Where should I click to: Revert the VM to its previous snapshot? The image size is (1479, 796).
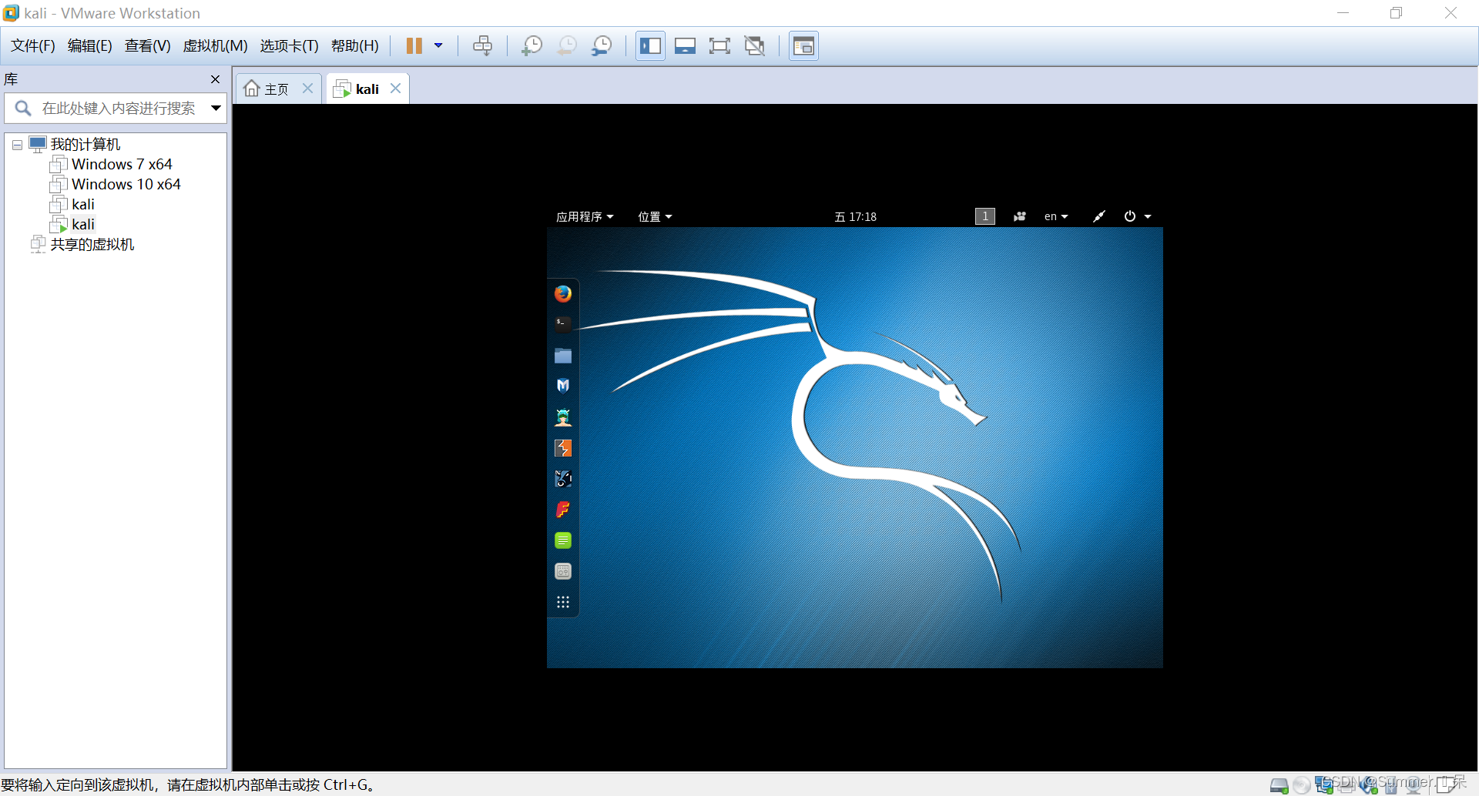[567, 46]
